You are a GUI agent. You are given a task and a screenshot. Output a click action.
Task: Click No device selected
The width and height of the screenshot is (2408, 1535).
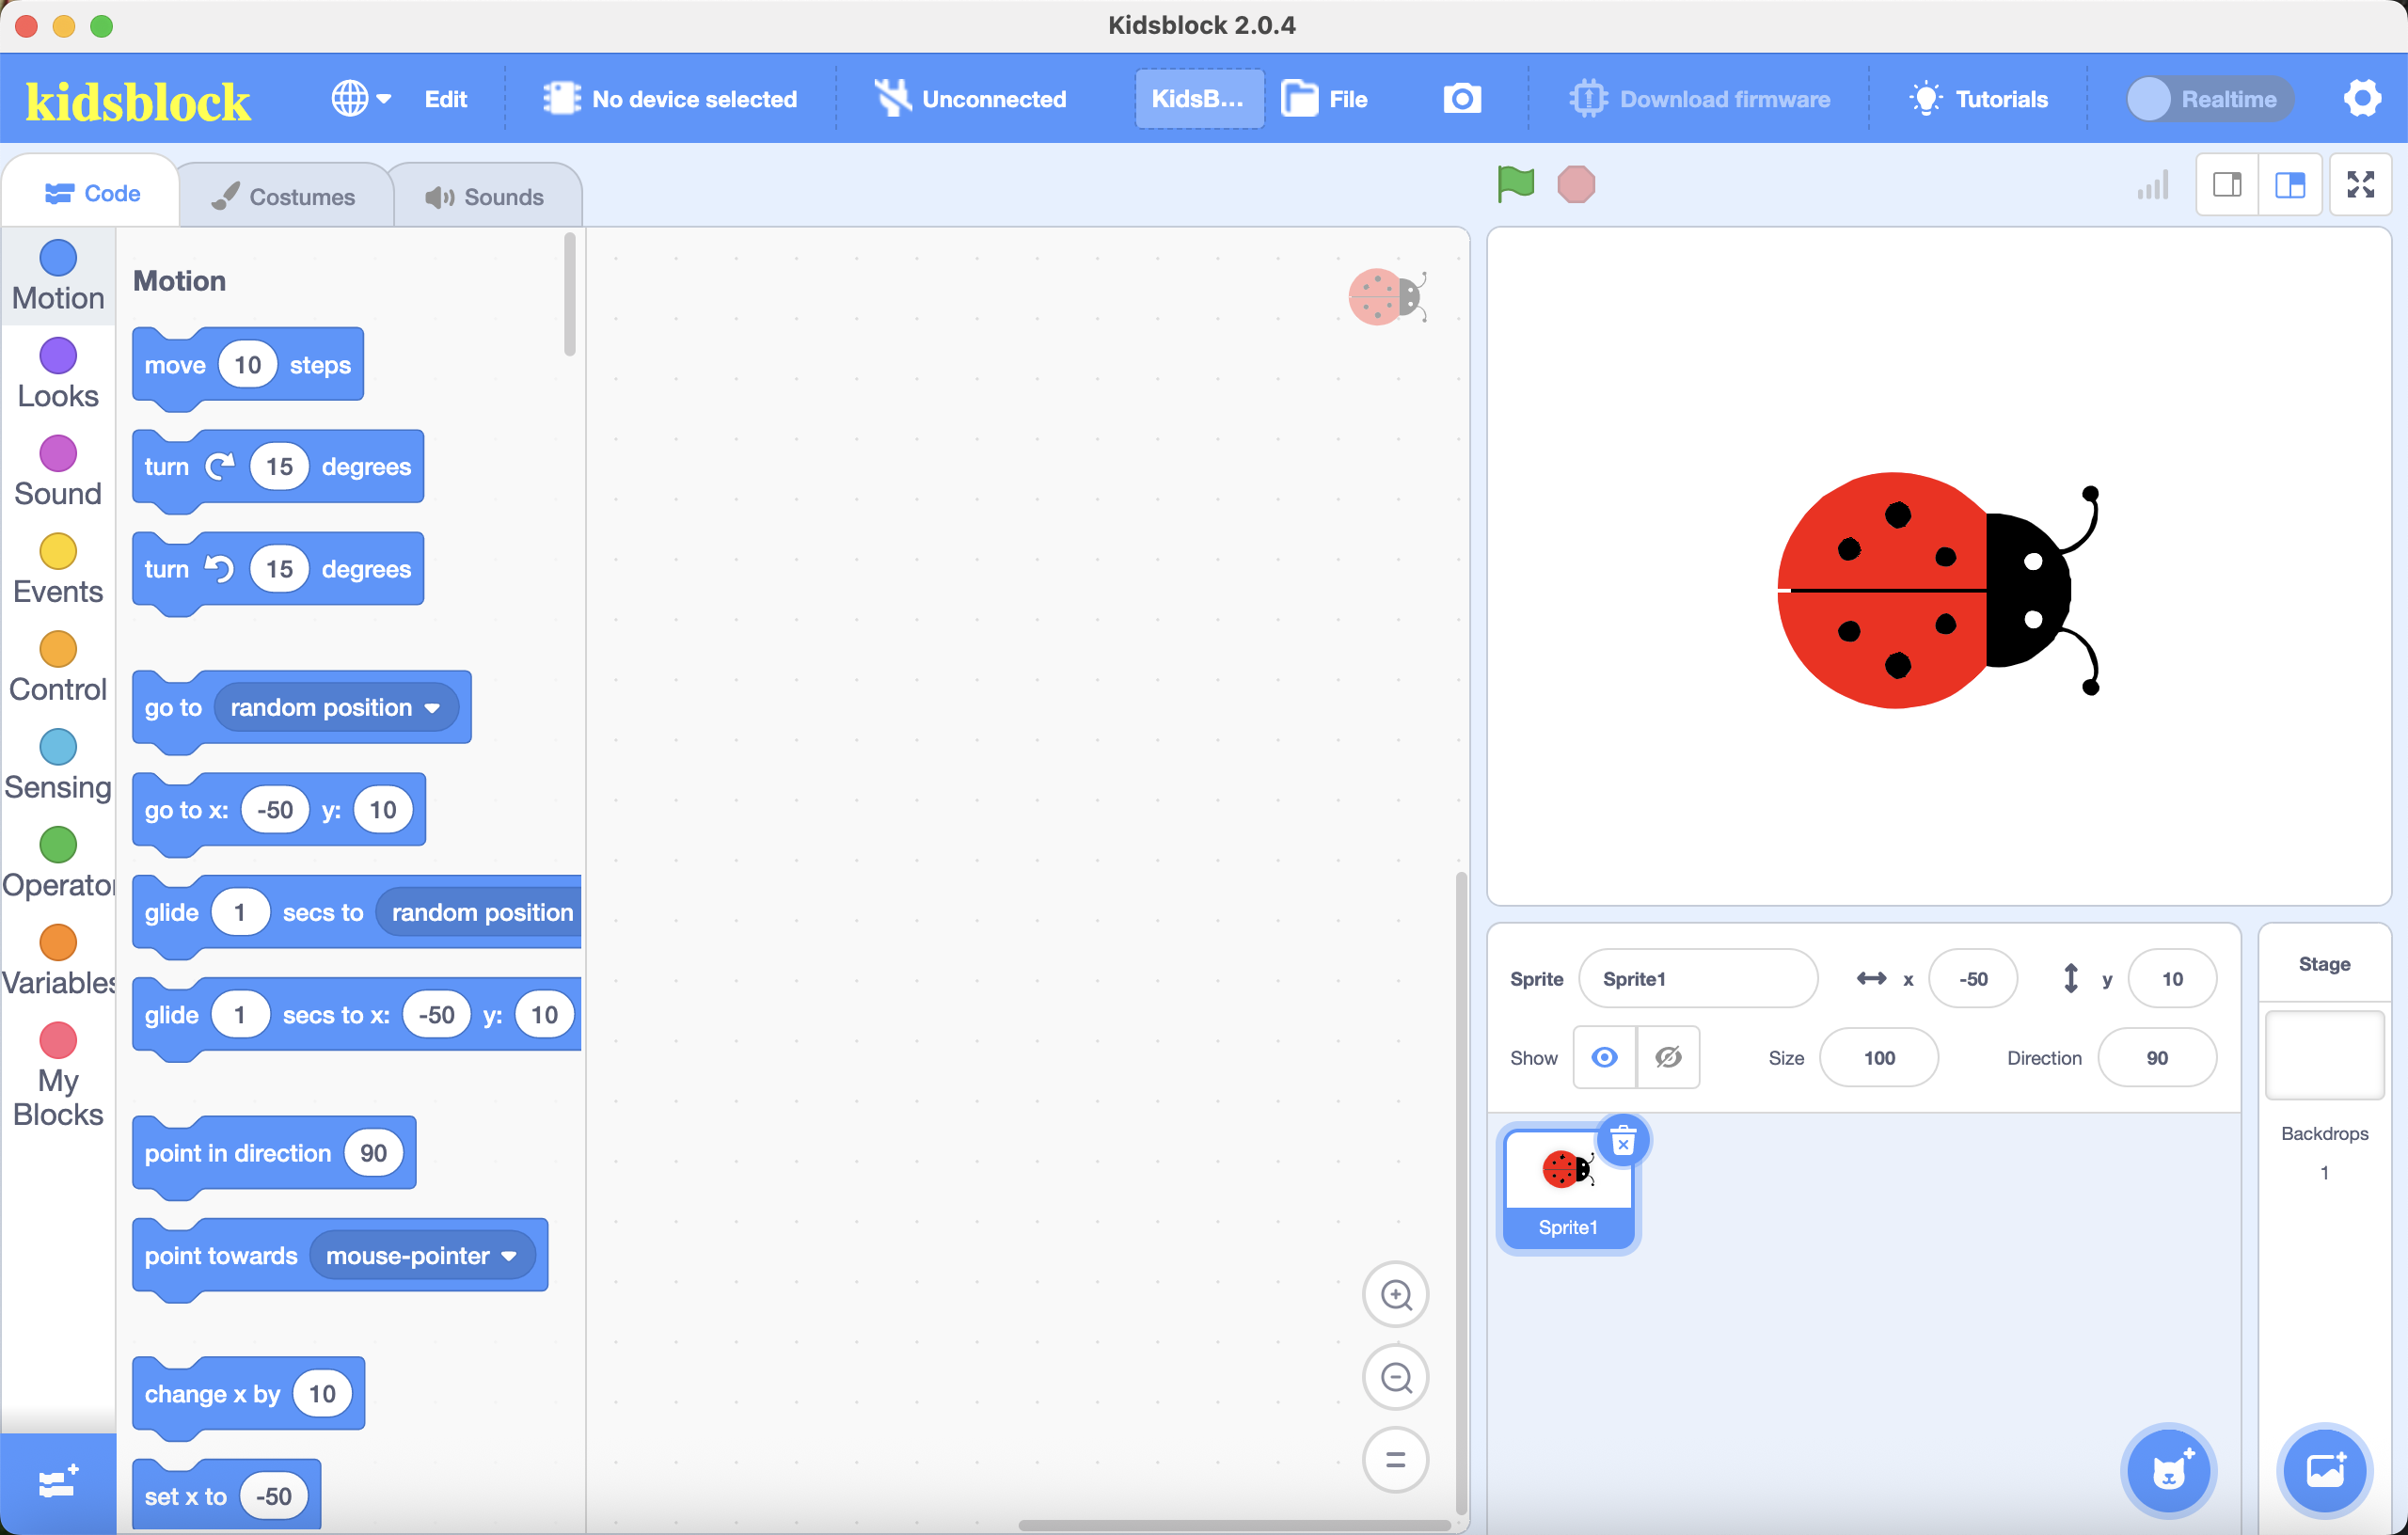(x=669, y=99)
